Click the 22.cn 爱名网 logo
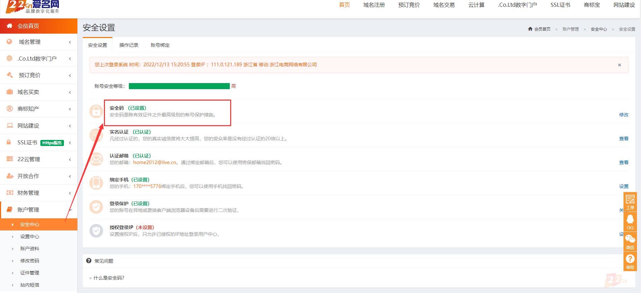Image resolution: width=641 pixels, height=293 pixels. [x=33, y=6]
